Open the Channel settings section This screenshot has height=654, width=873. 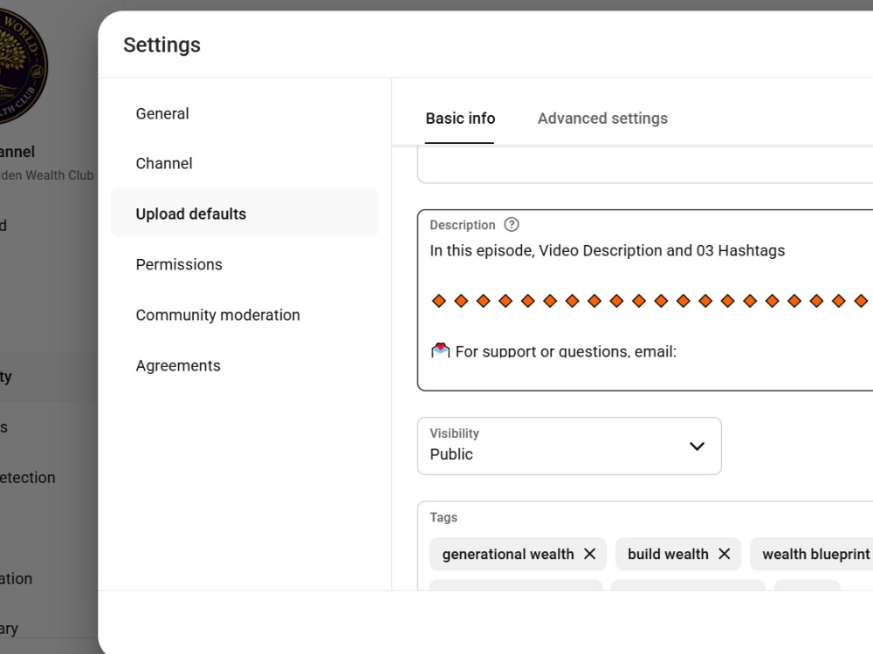pyautogui.click(x=164, y=164)
